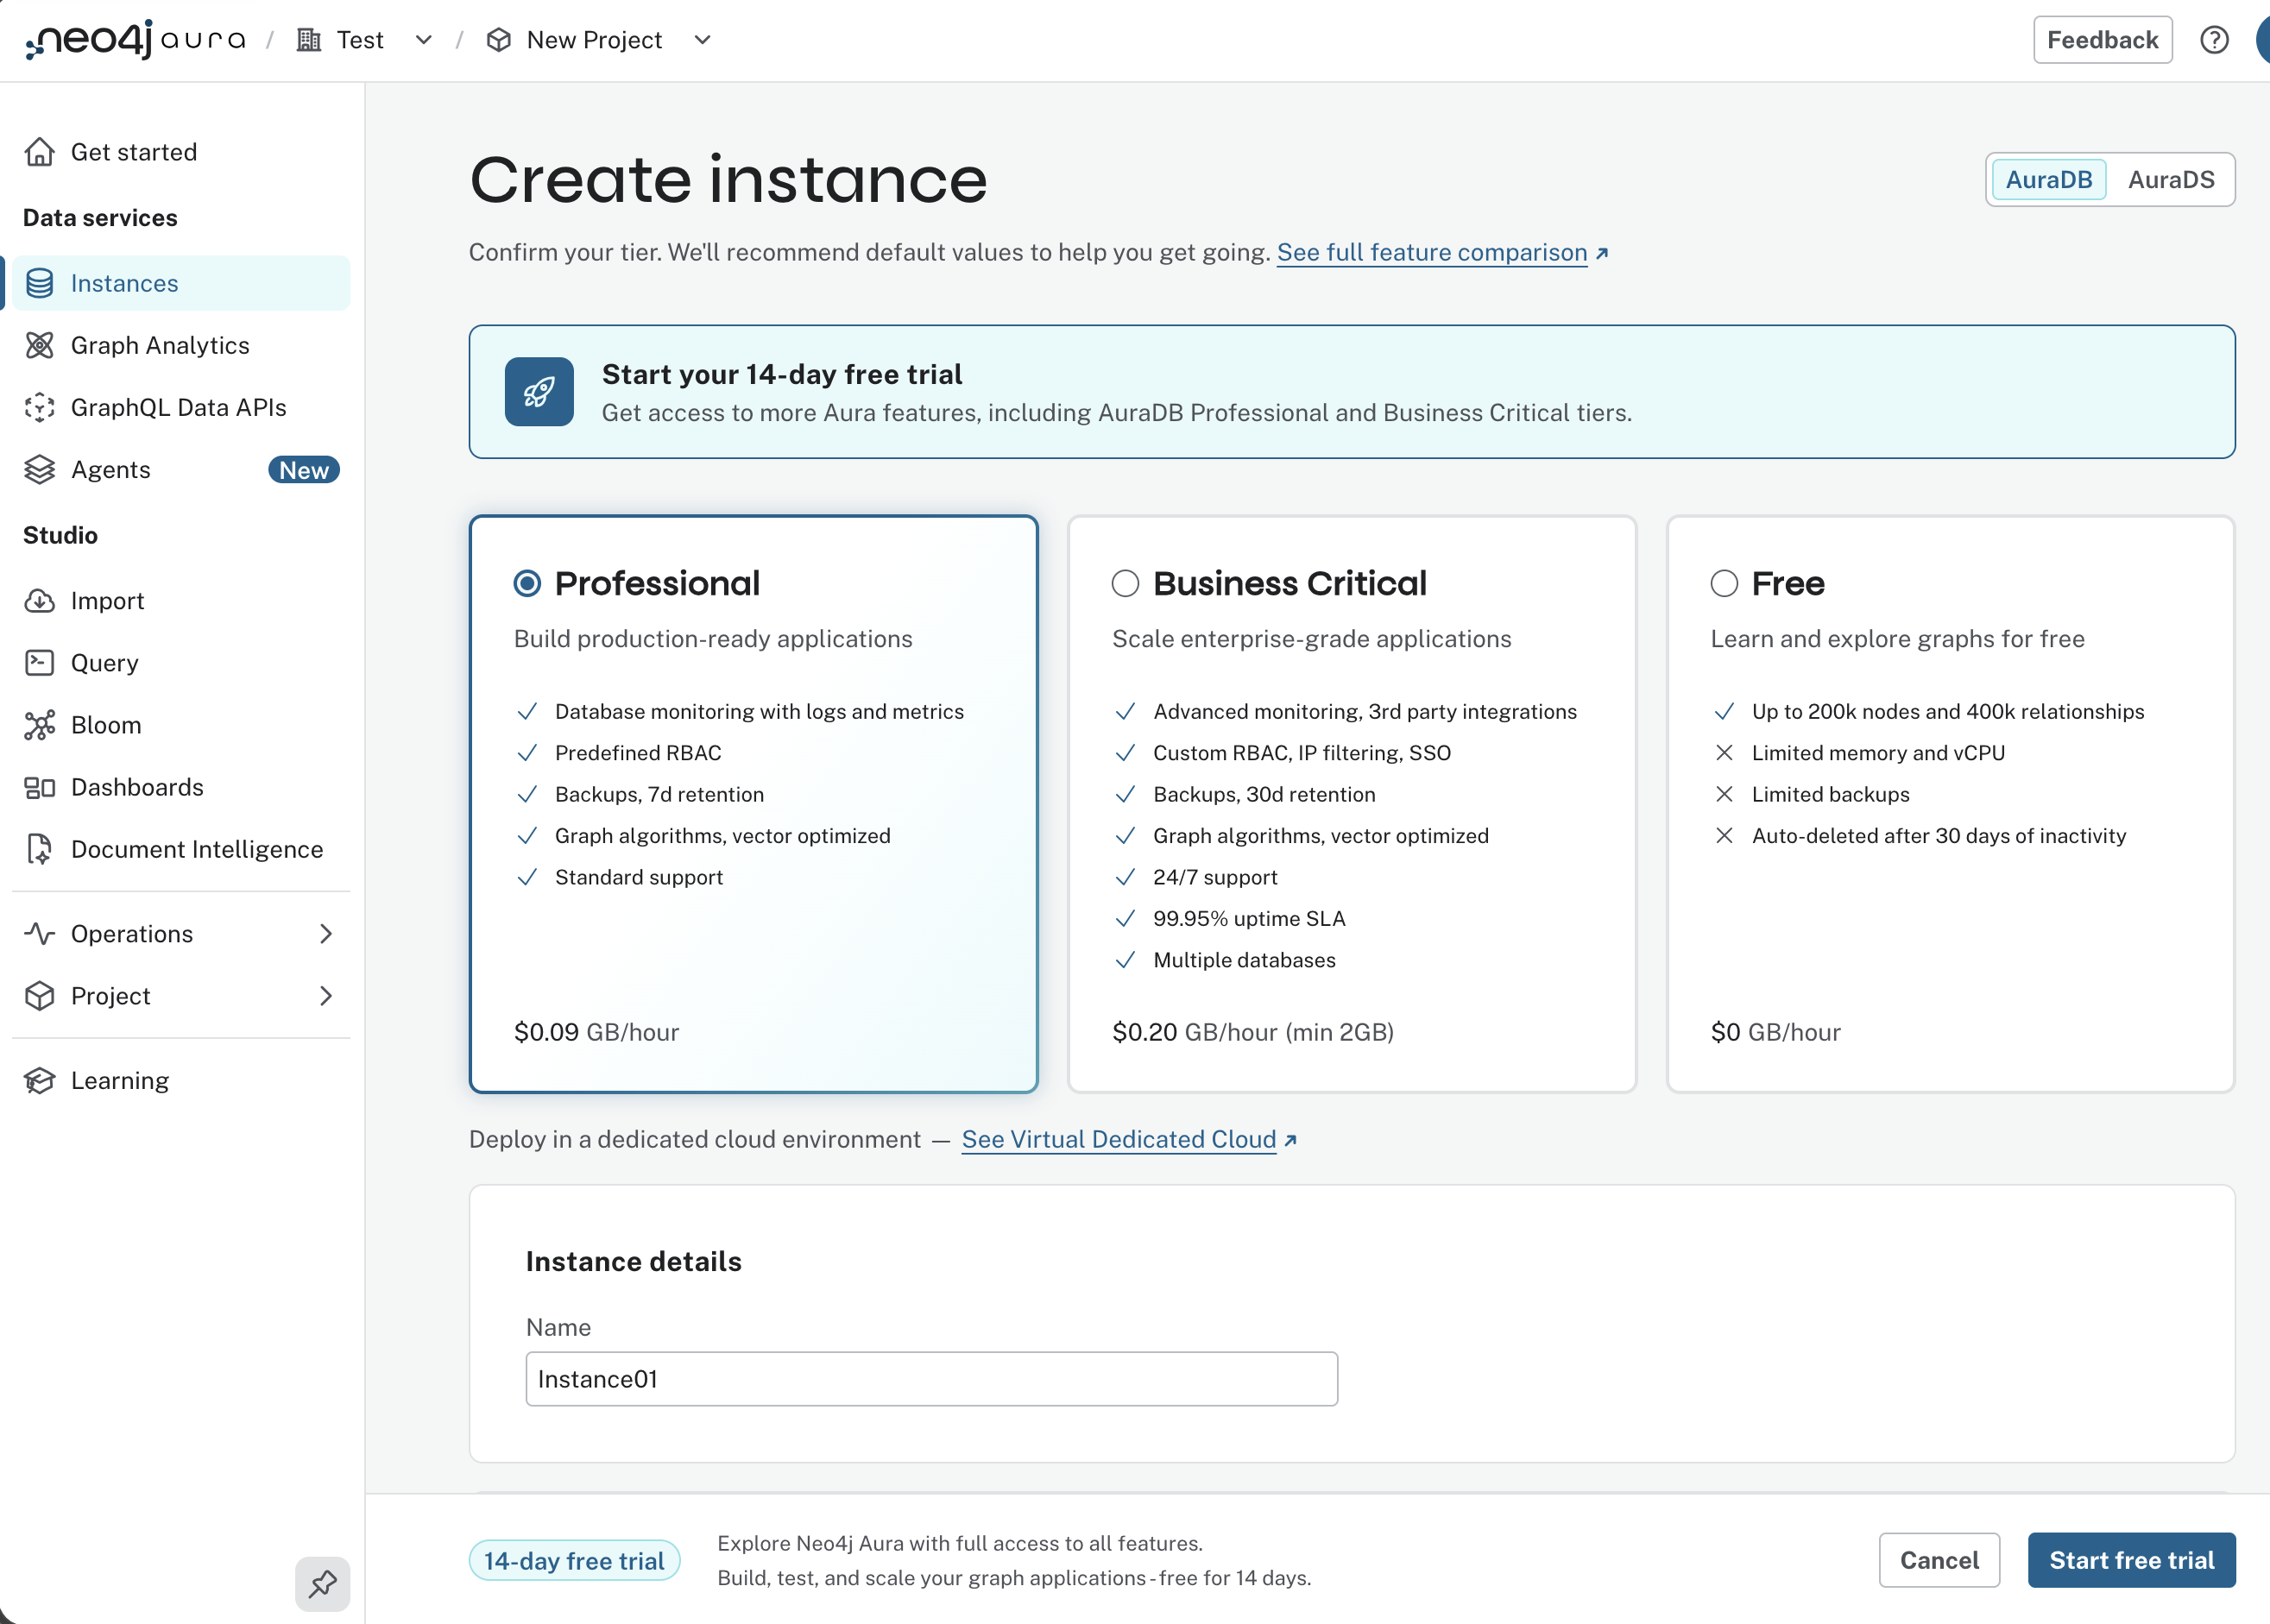The height and width of the screenshot is (1624, 2270).
Task: Click the Document Intelligence icon
Action: click(40, 849)
